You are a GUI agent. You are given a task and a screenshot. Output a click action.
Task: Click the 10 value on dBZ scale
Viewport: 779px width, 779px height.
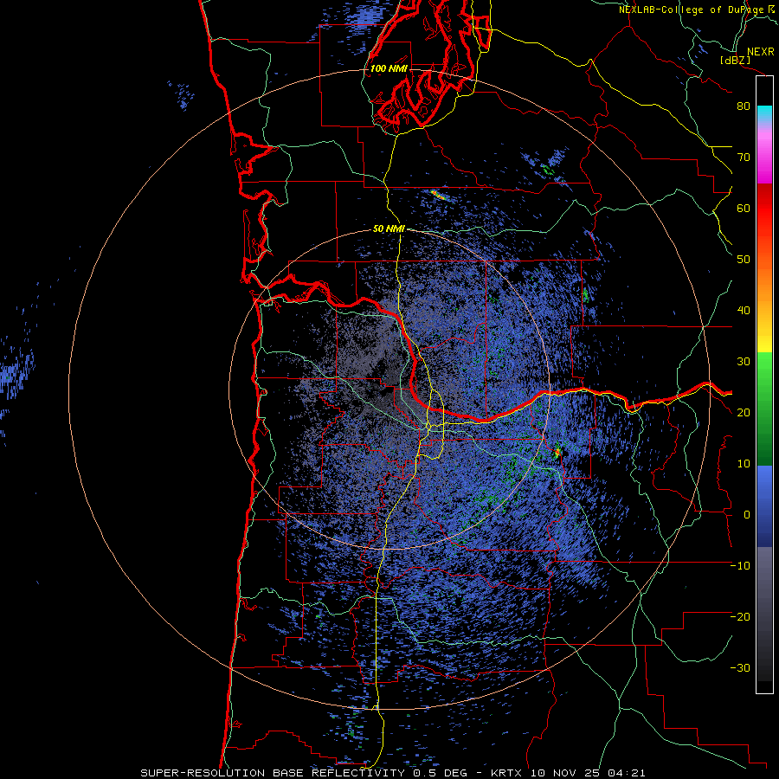tap(744, 464)
